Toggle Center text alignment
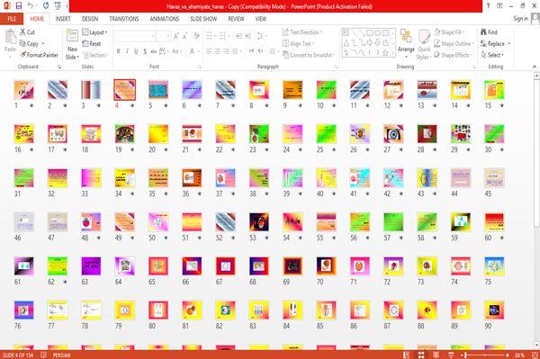 [x=217, y=51]
